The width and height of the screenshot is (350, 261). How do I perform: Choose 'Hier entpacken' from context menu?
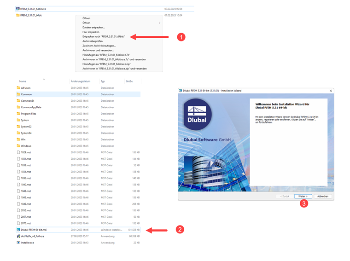[91, 32]
